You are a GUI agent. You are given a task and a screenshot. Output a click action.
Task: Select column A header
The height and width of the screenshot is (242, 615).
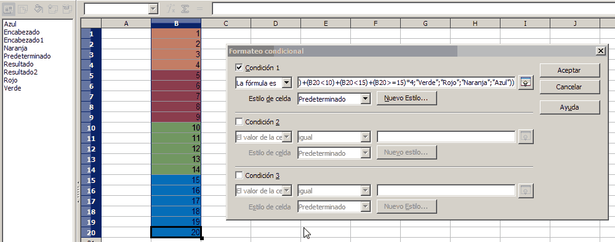(x=126, y=23)
